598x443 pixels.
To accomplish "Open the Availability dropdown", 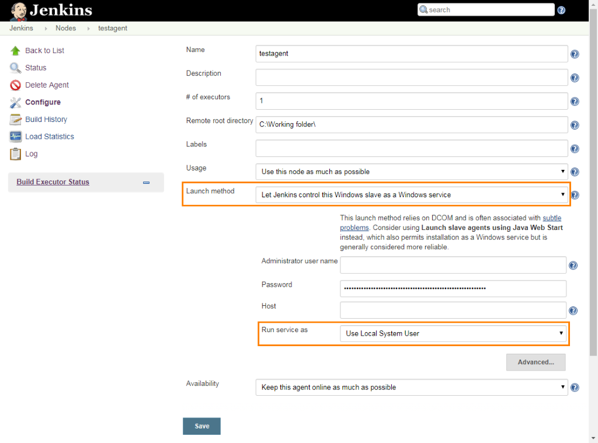I will tap(412, 388).
